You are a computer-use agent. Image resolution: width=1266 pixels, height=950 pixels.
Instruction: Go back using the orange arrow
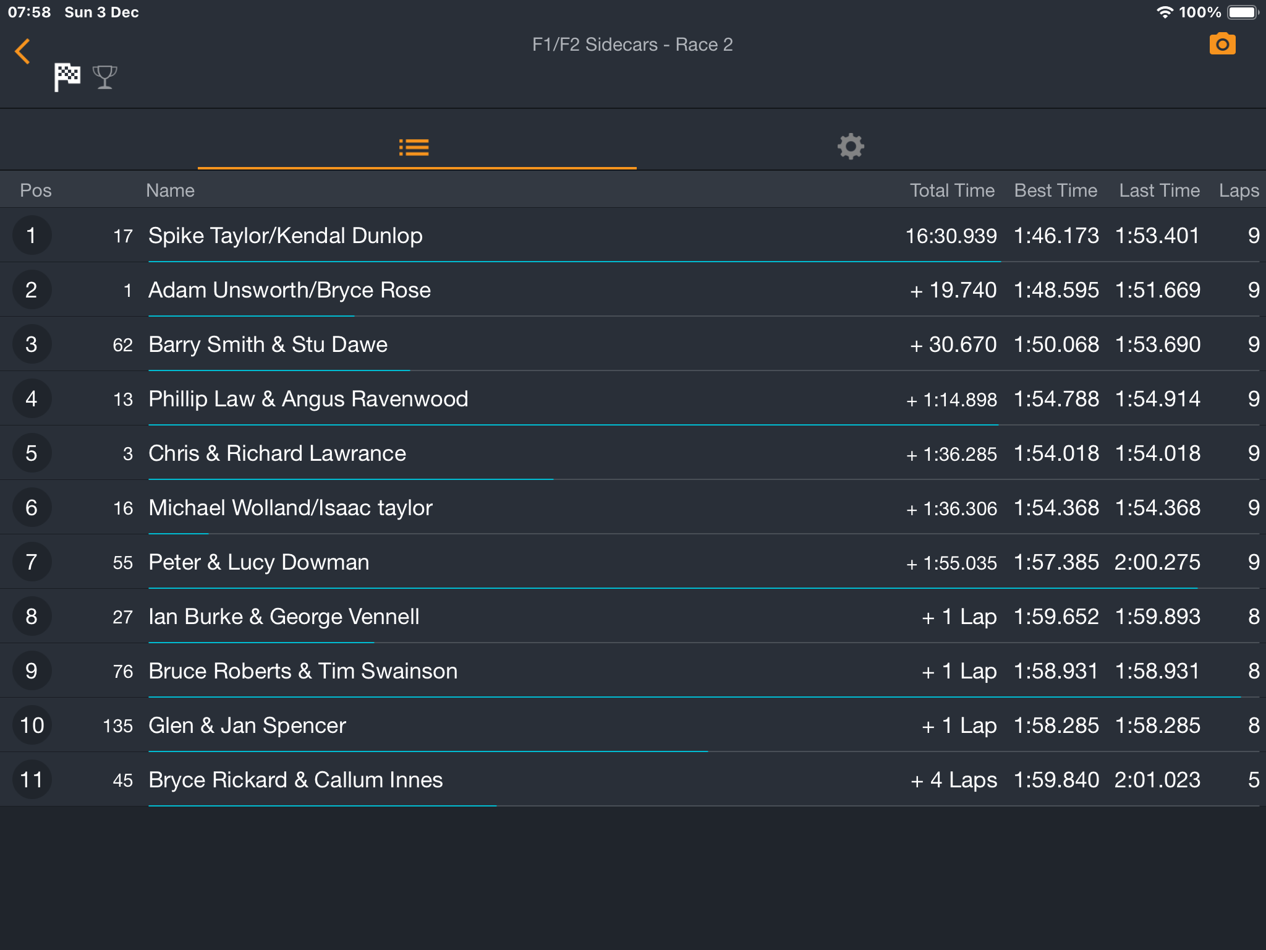(x=23, y=51)
